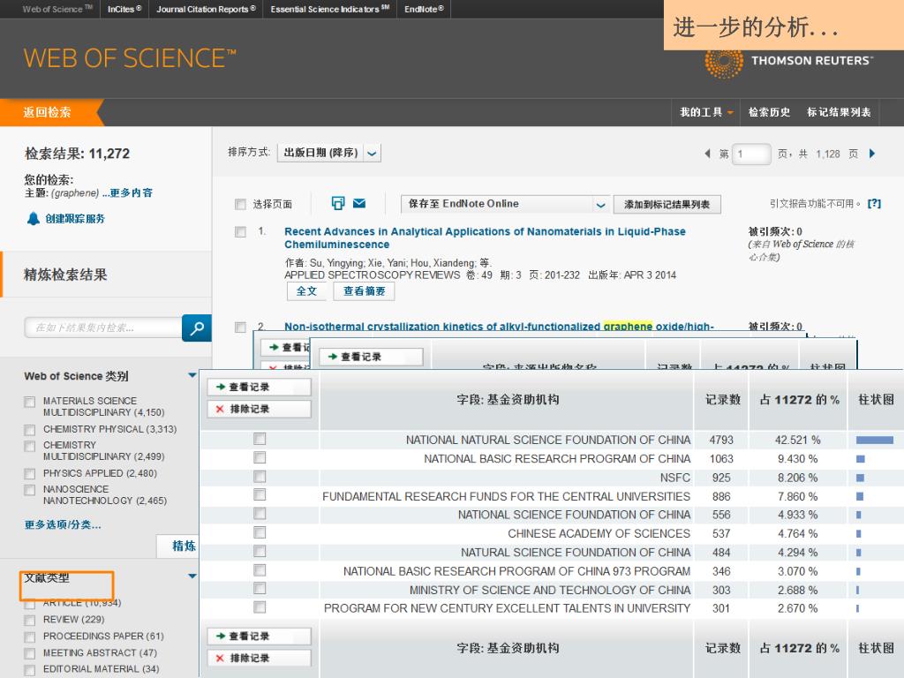Screen dimensions: 904x678
Task: Click the top 排除记录 button in funding table
Action: click(x=259, y=409)
